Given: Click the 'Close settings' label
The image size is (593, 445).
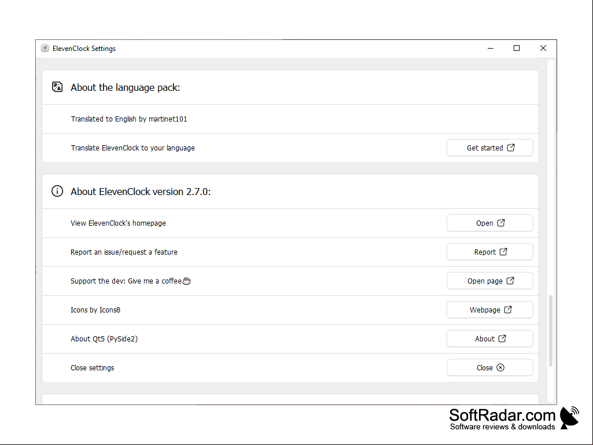Looking at the screenshot, I should pos(93,368).
